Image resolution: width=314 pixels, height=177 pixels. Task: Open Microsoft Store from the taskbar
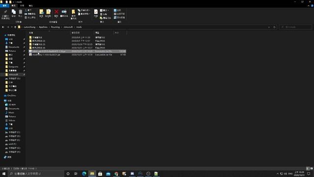[100, 174]
